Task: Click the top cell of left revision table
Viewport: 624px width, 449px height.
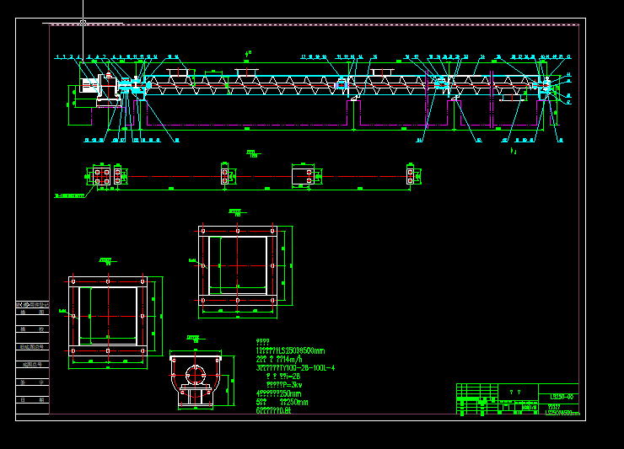Action: click(x=32, y=304)
